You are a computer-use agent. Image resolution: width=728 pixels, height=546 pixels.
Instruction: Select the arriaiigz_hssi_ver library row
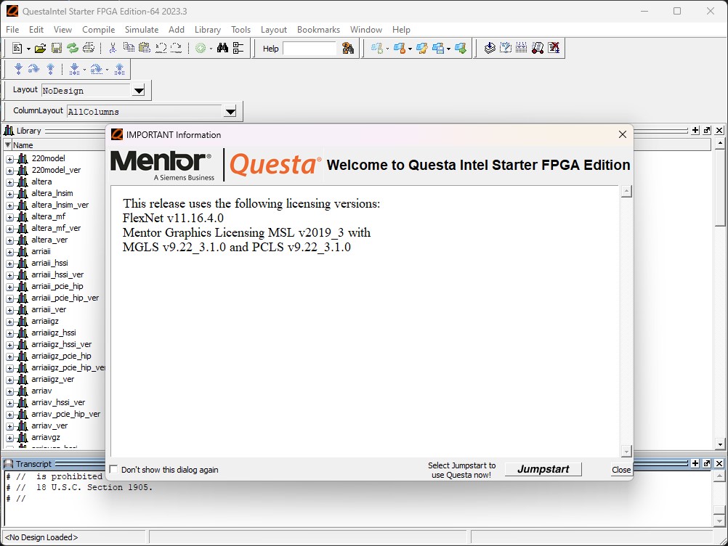click(61, 345)
